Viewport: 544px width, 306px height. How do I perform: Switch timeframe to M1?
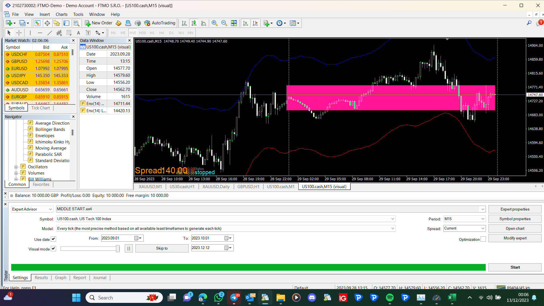tap(113, 33)
